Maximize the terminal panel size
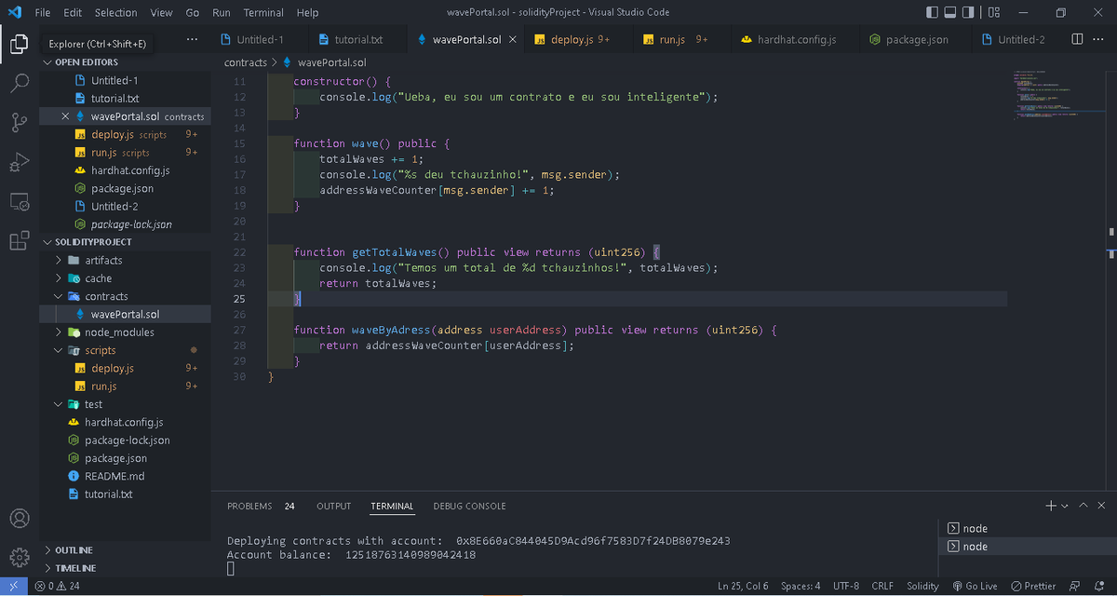Viewport: 1117px width, 596px height. tap(1083, 506)
